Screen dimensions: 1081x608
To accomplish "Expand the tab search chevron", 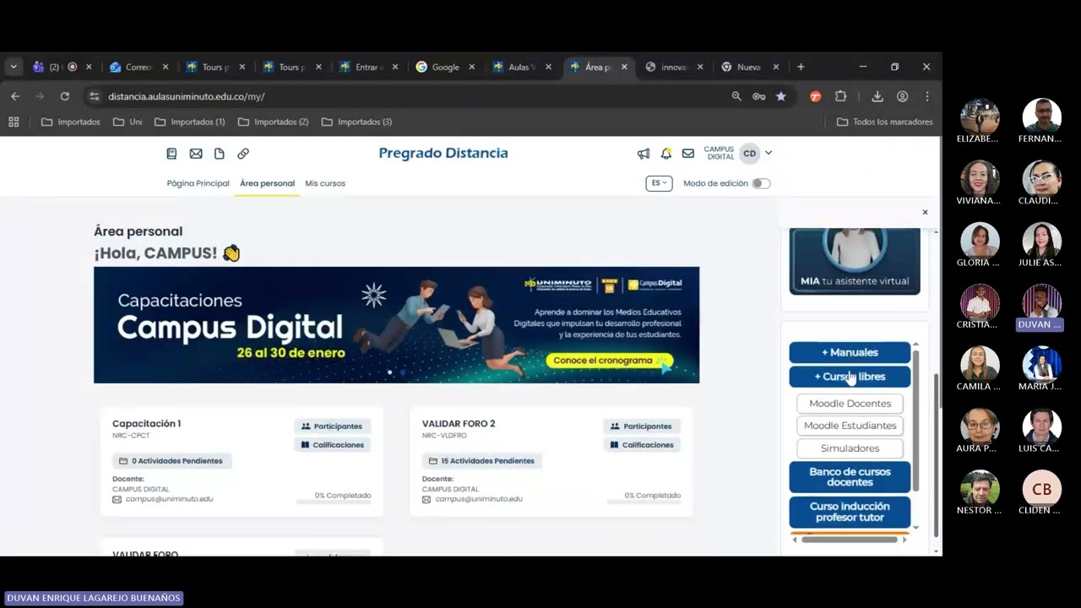I will coord(14,67).
